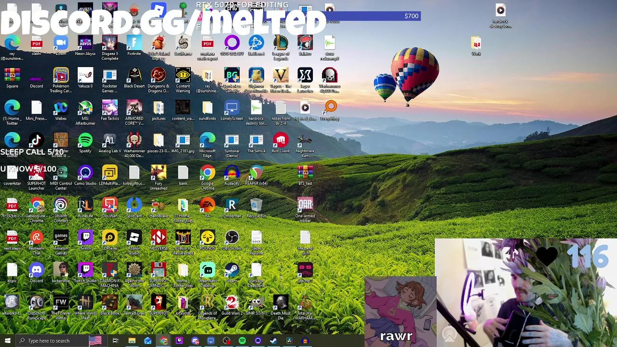Open the OBS Studio desktop shortcut

(x=232, y=240)
